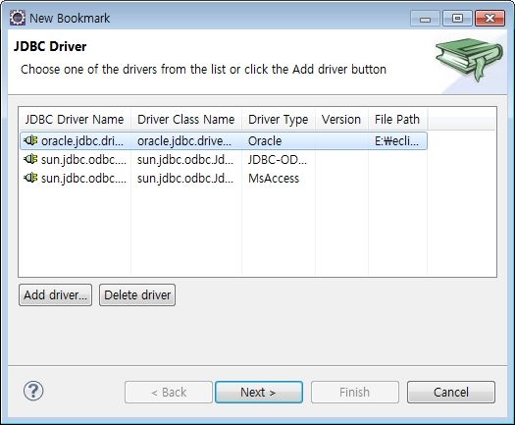Click sun.jdbc.odbc.Jd... class cell, JDBC-OD... row
515x425 pixels.
(185, 160)
